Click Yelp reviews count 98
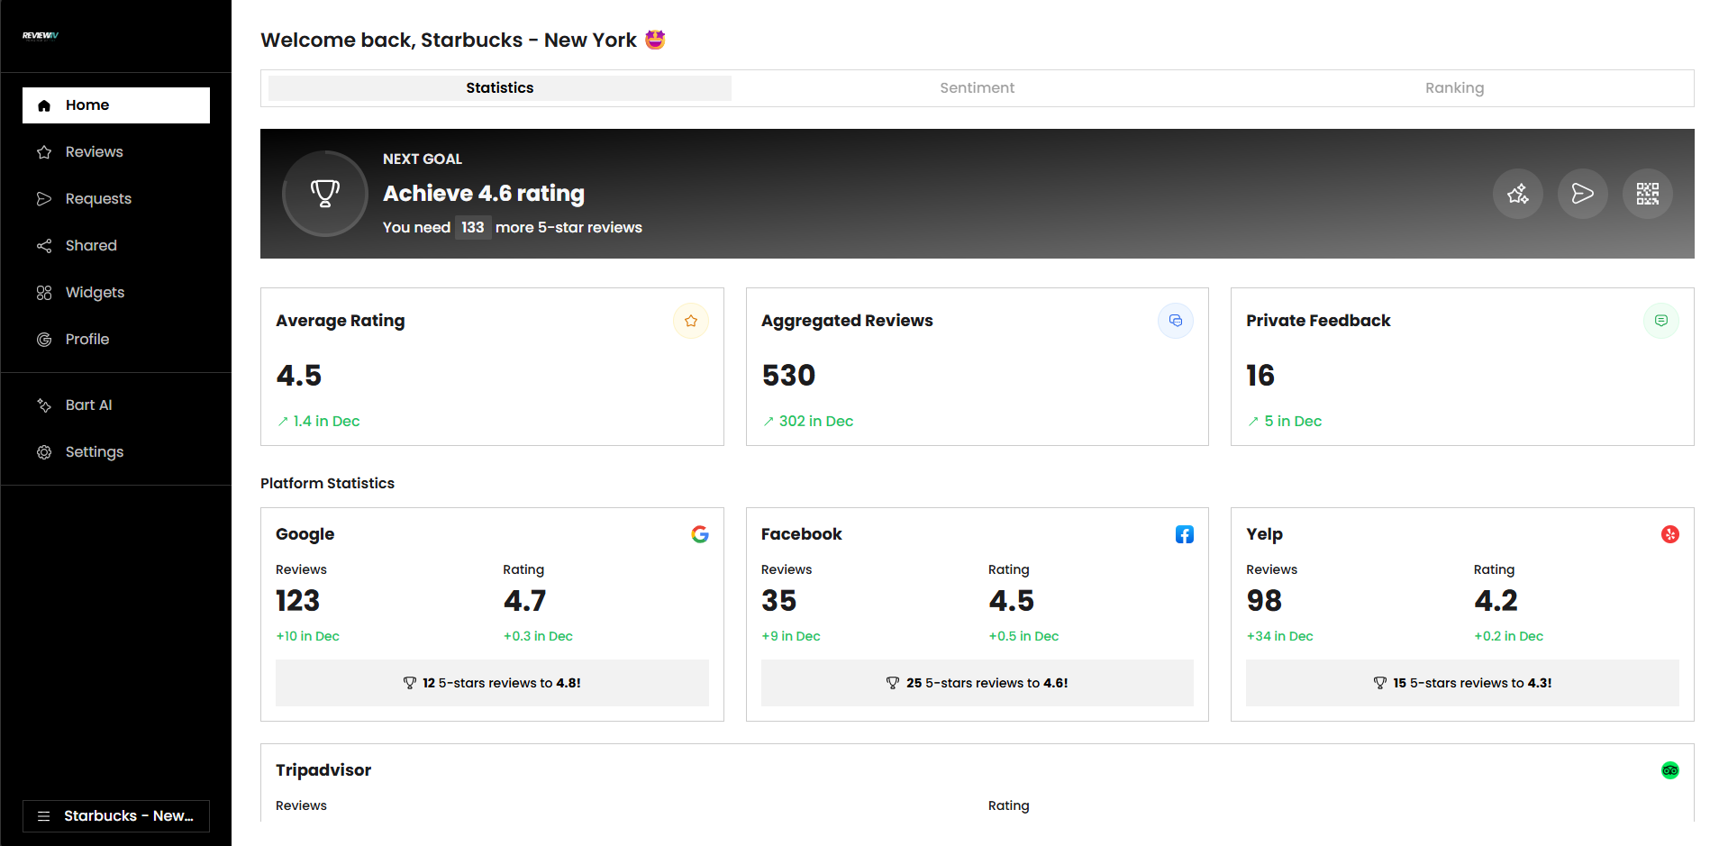 [1264, 601]
